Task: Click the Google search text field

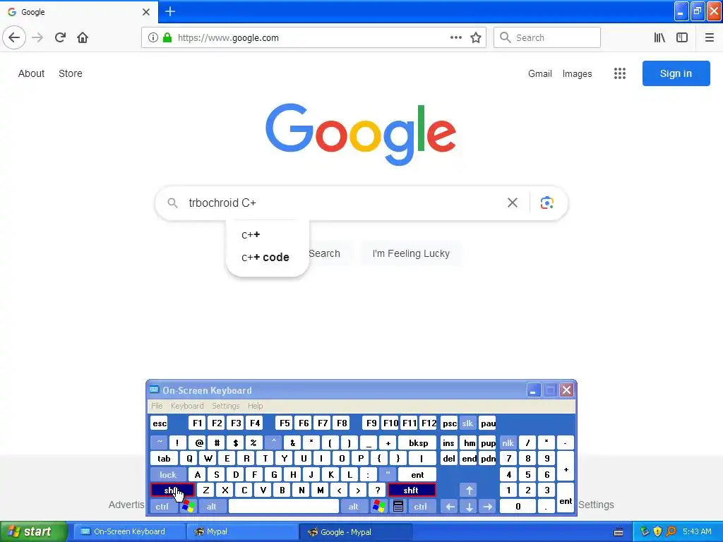Action: click(x=341, y=203)
